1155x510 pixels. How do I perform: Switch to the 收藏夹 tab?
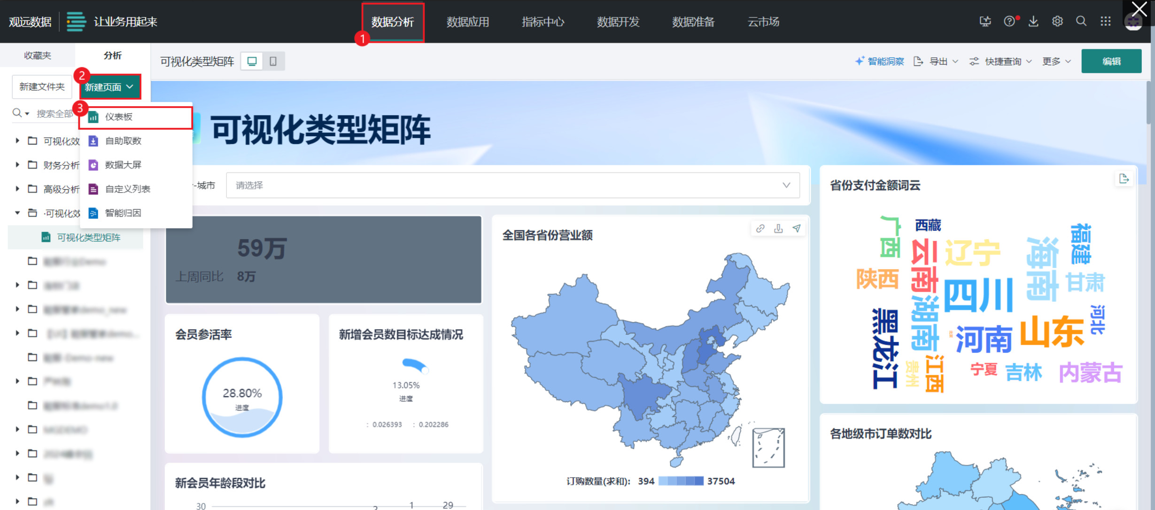(38, 55)
